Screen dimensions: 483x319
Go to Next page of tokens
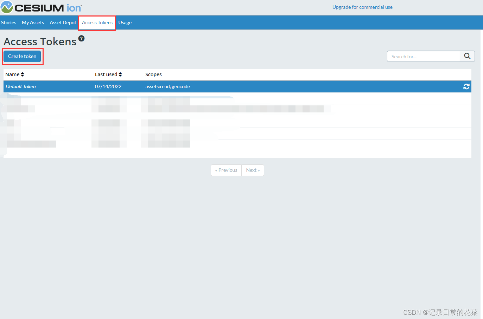253,170
